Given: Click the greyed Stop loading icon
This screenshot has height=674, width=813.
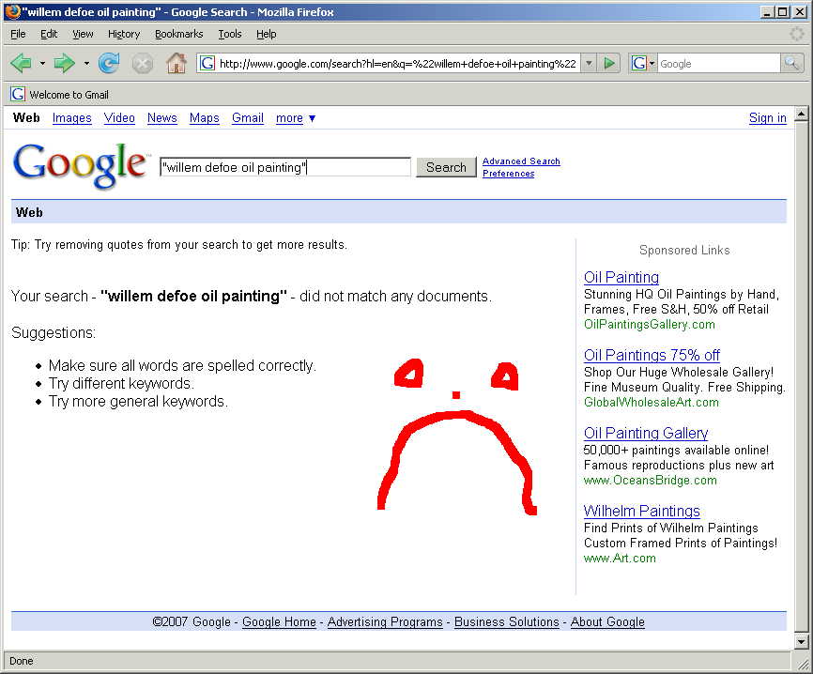Looking at the screenshot, I should pyautogui.click(x=142, y=64).
